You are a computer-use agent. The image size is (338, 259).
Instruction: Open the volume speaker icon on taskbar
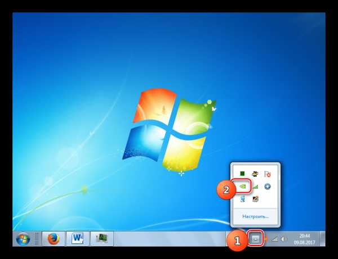284,239
